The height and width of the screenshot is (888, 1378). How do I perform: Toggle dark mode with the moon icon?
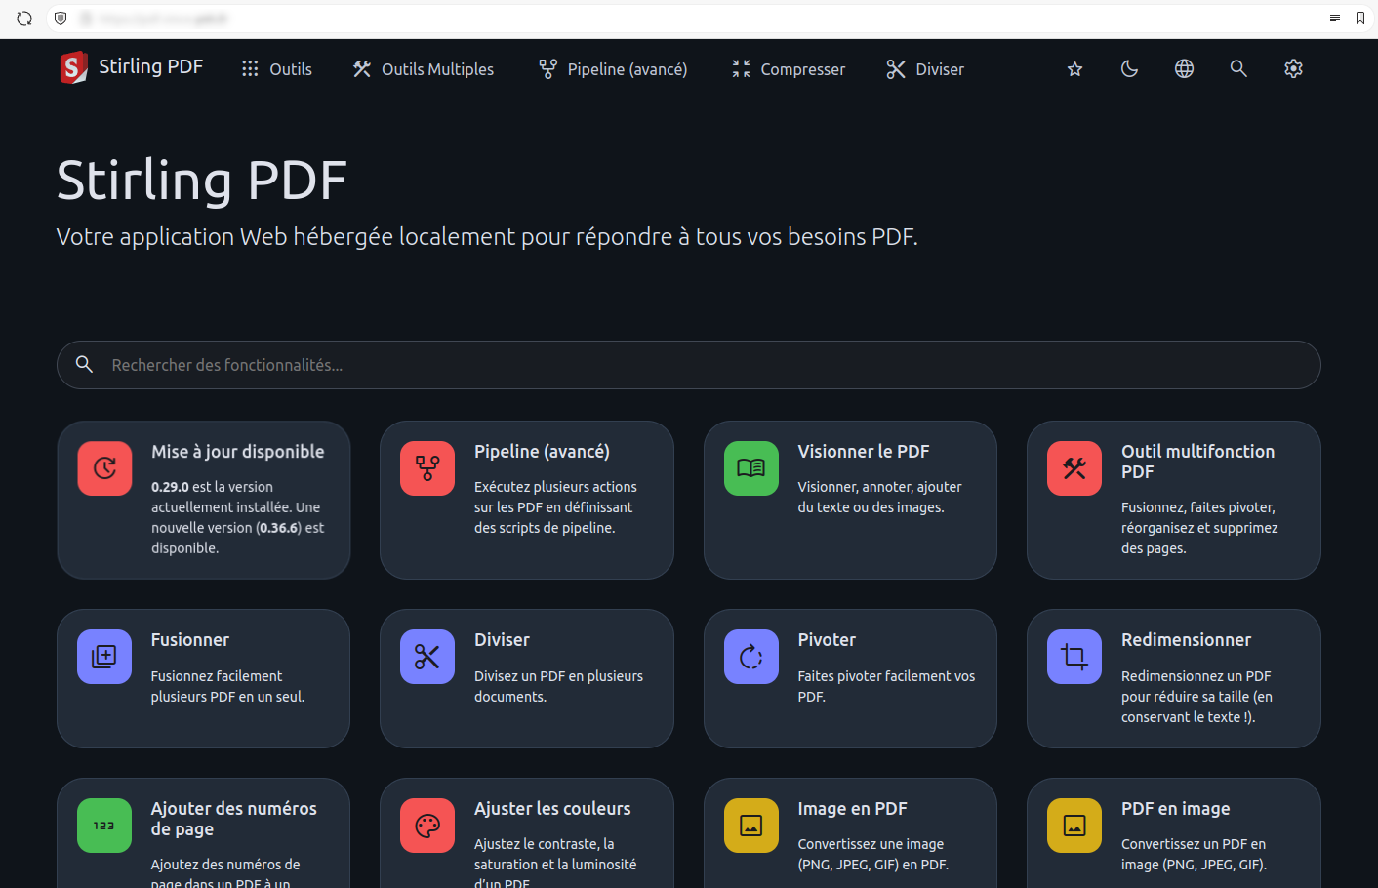click(x=1129, y=69)
